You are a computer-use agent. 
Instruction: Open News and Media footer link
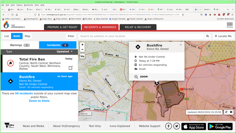click(x=33, y=126)
